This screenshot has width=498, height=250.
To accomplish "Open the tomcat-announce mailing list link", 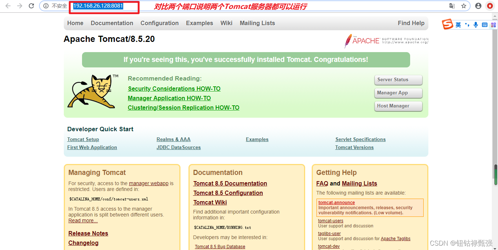I will click(x=336, y=203).
